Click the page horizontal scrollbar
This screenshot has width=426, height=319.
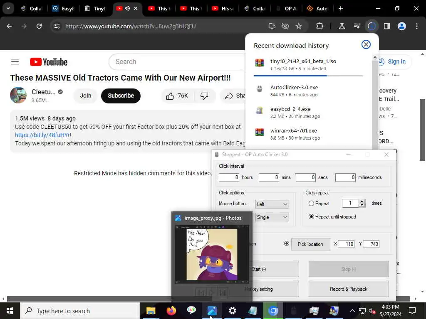pyautogui.click(x=208, y=299)
